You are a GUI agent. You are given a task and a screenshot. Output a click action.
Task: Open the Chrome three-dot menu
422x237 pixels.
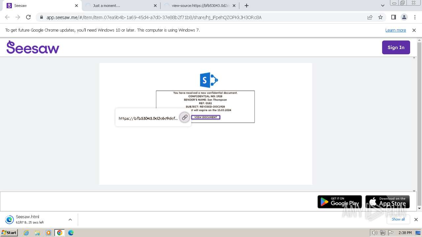[x=415, y=17]
